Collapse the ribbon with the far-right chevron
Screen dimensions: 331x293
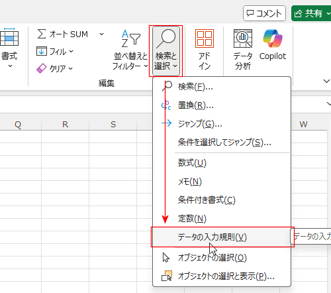326,81
